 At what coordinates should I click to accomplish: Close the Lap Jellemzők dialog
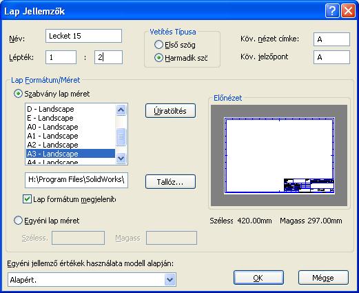[348, 11]
